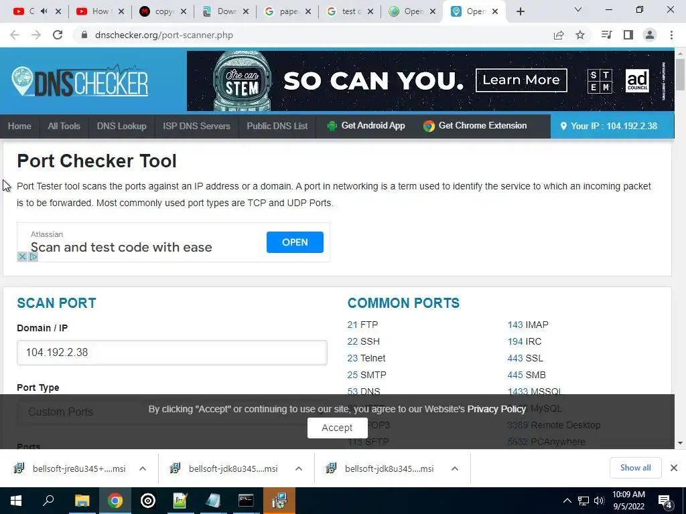Click the volume icon in system tray
686x514 pixels.
click(599, 501)
